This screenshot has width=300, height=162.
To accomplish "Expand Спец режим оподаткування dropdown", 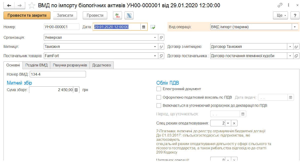I will point(228,123).
